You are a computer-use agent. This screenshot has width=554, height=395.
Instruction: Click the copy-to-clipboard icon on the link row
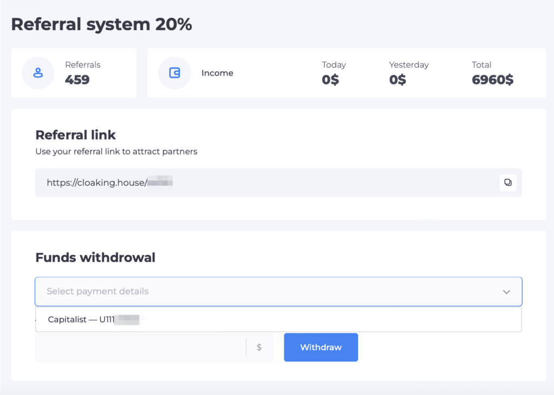point(508,183)
